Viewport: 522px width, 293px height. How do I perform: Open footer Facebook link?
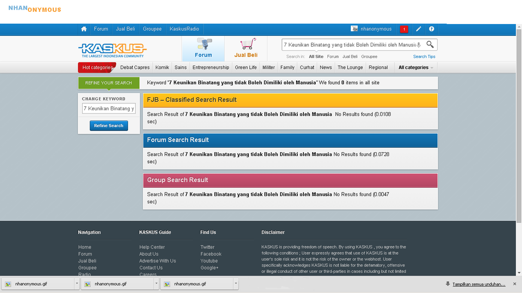[211, 254]
